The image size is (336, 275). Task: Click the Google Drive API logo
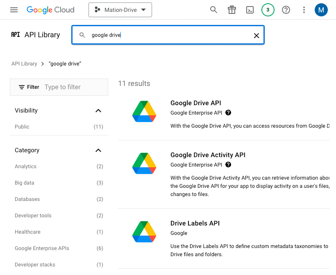tap(144, 111)
